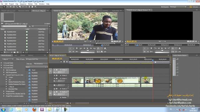Open the Sequence menu
Viewport: 200px width, 112px height.
point(23,4)
